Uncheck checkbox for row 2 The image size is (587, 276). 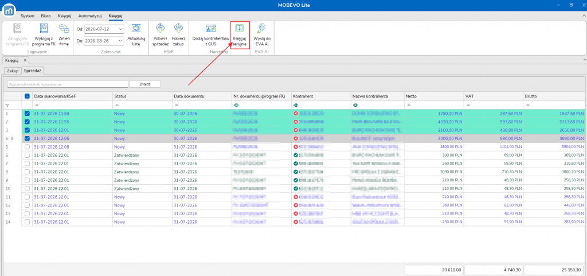point(28,122)
